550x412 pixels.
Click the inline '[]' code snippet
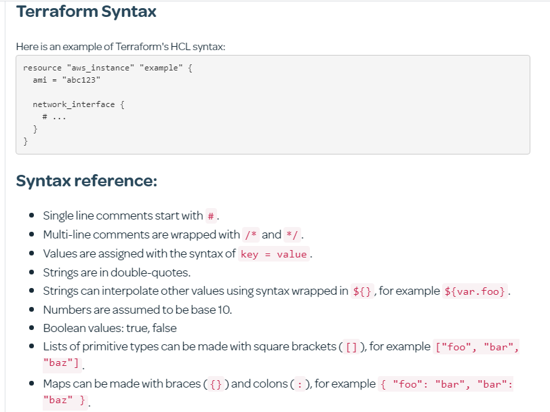click(x=351, y=347)
